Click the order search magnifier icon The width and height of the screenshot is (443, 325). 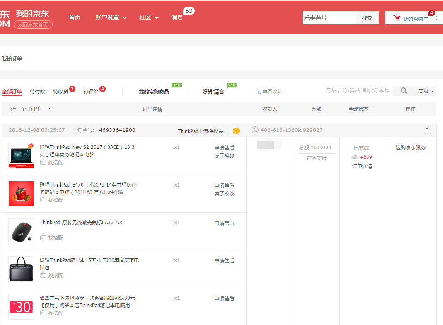point(404,91)
